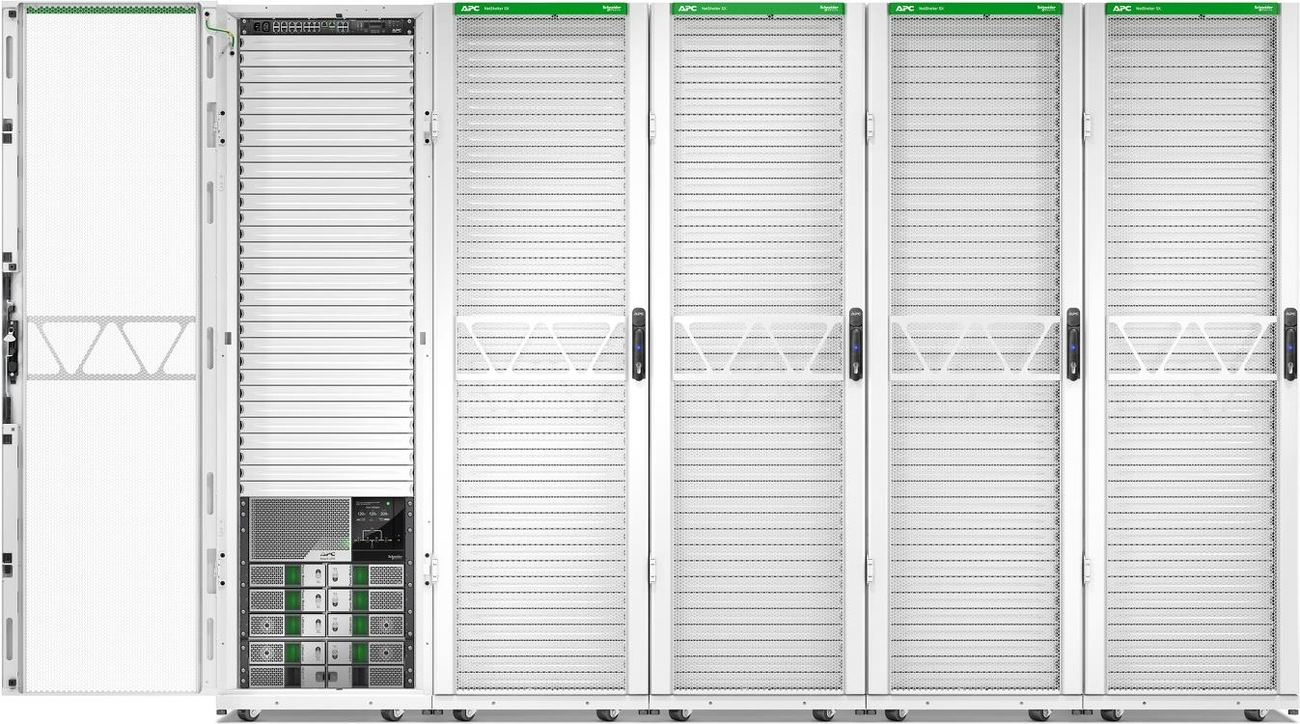1300x724 pixels.
Task: Toggle the power switch on the 1U switch panel
Action: [x=257, y=26]
